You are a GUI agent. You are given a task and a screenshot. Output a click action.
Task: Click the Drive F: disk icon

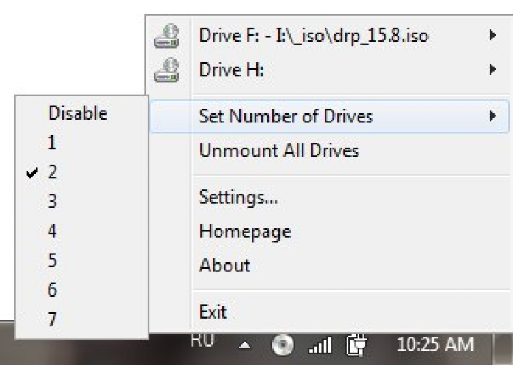(167, 36)
